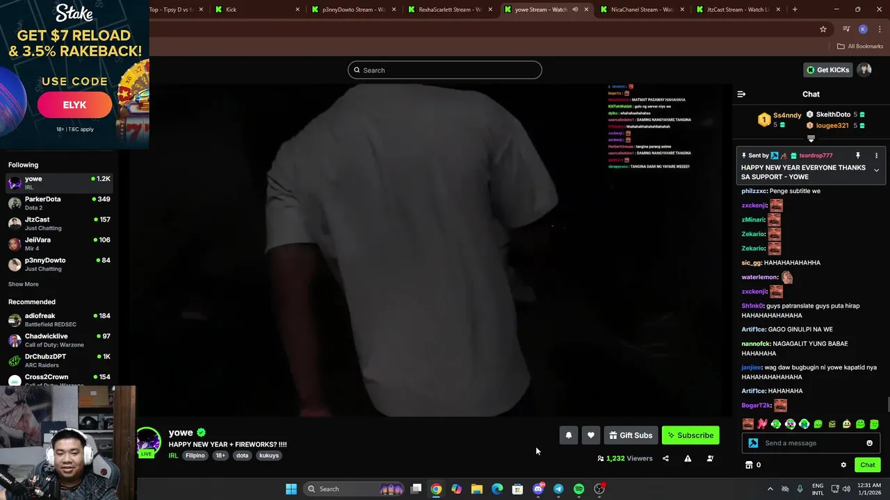The height and width of the screenshot is (500, 890).
Task: Click the pin icon on pinned message
Action: click(x=857, y=156)
